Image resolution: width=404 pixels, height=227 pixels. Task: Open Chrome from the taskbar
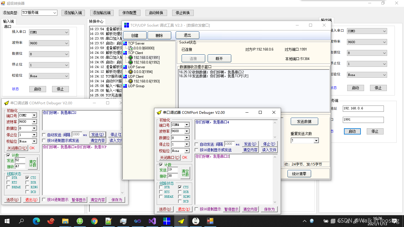(x=94, y=221)
